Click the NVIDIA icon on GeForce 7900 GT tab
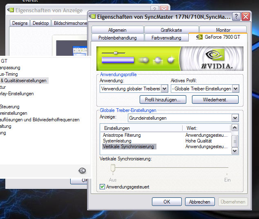 click(199, 37)
